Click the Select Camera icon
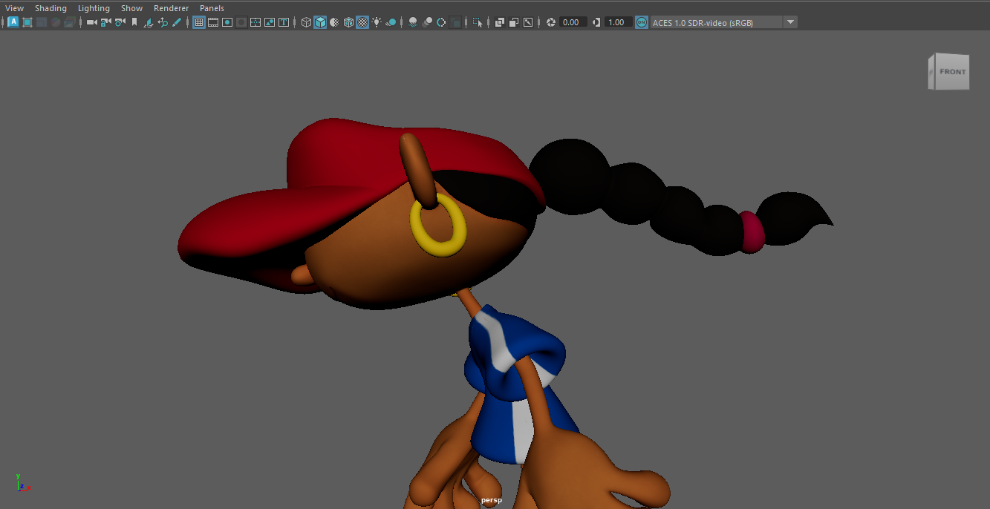Screen dimensions: 990x509 tap(92, 22)
